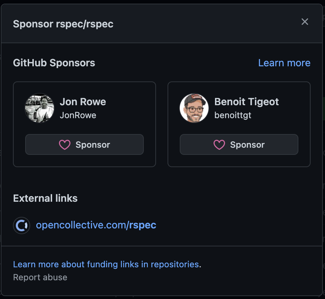Click the Open Collective logo icon
The image size is (325, 299).
pyautogui.click(x=22, y=225)
